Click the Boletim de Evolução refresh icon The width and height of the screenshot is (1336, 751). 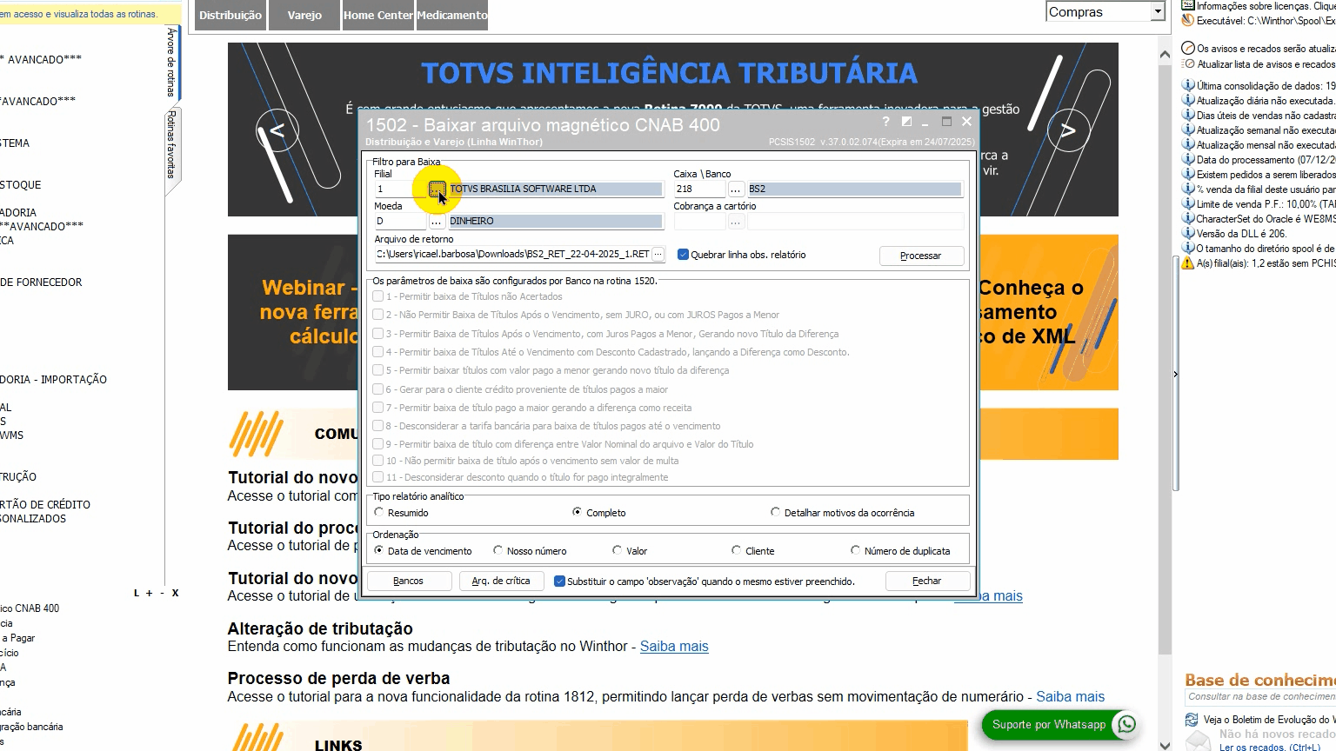point(1192,720)
